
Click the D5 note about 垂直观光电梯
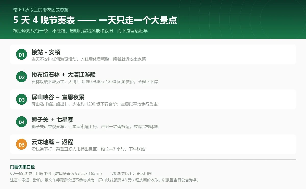point(88,149)
